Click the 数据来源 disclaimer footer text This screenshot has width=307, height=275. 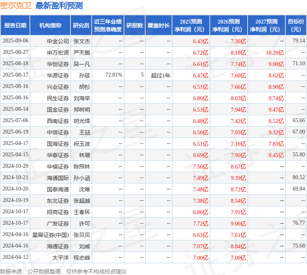[x=63, y=271]
